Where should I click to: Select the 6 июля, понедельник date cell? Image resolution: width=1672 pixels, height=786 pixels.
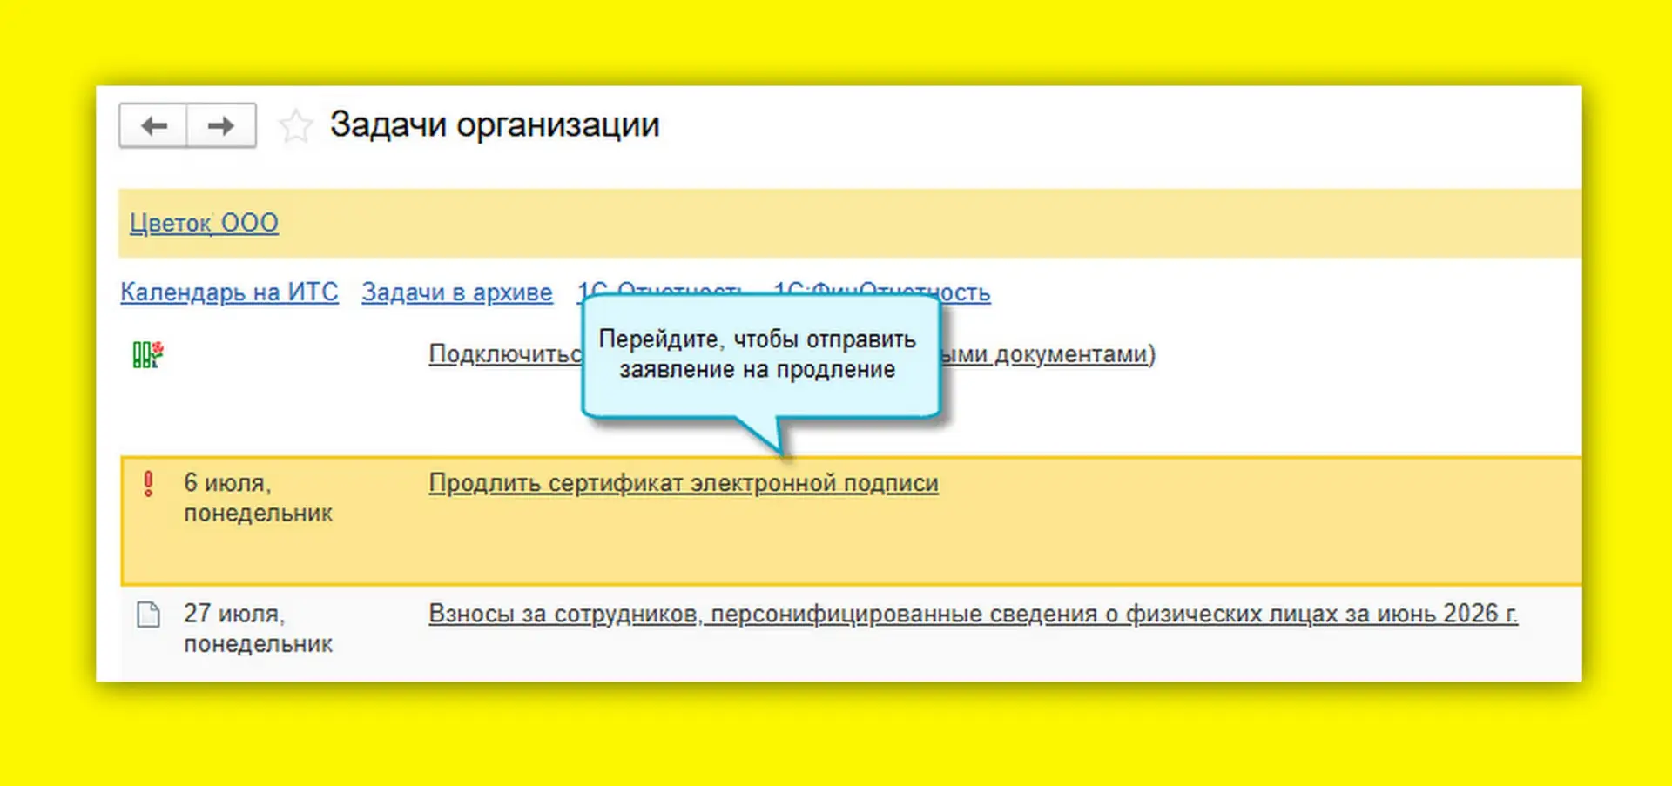[258, 498]
